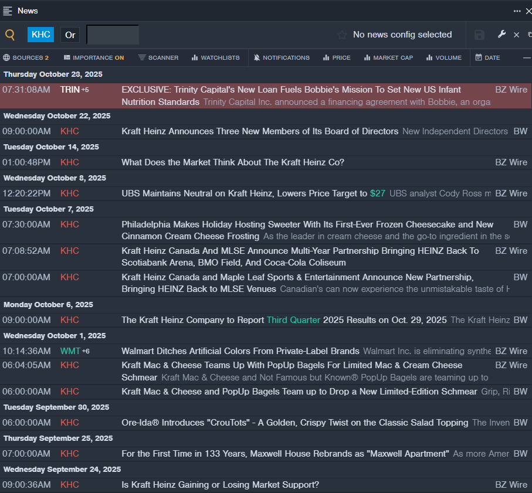Toggle the Importance ON filter

[94, 57]
